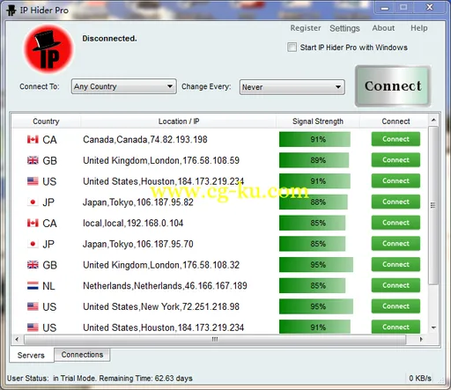Open the Connect To country dropdown
Viewport: 451px width, 390px height.
tap(123, 86)
